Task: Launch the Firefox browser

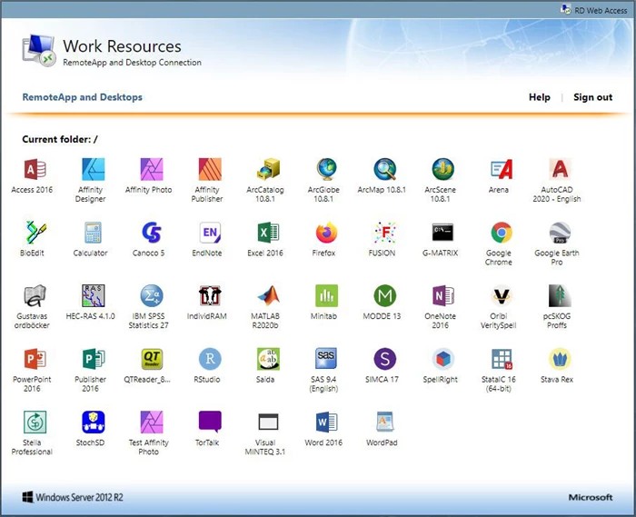Action: pos(326,233)
